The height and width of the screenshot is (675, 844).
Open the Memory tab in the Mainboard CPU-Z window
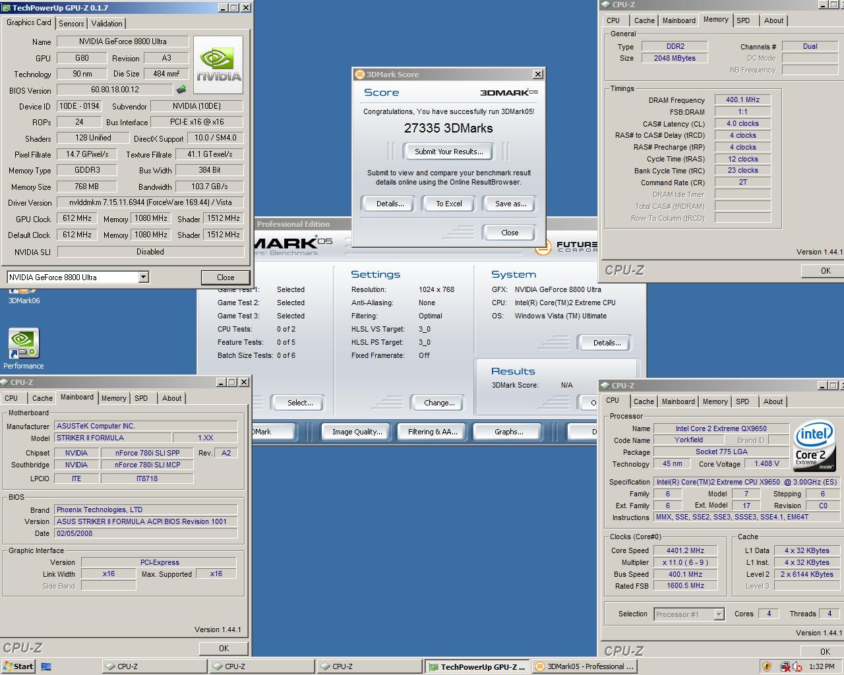[x=113, y=398]
